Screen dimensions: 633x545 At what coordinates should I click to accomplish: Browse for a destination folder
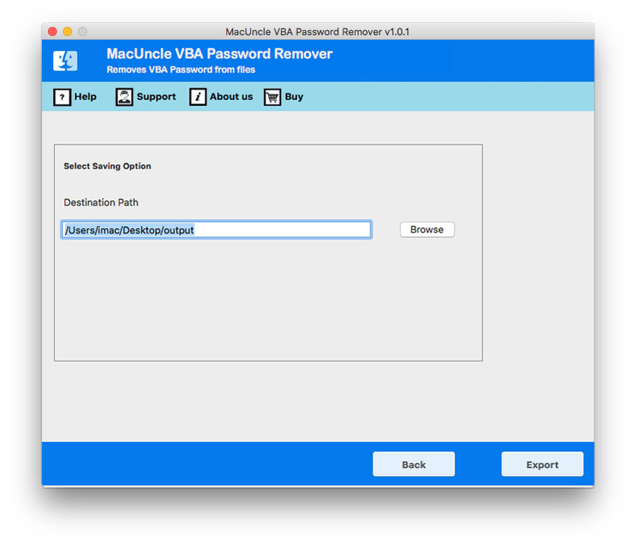coord(426,230)
